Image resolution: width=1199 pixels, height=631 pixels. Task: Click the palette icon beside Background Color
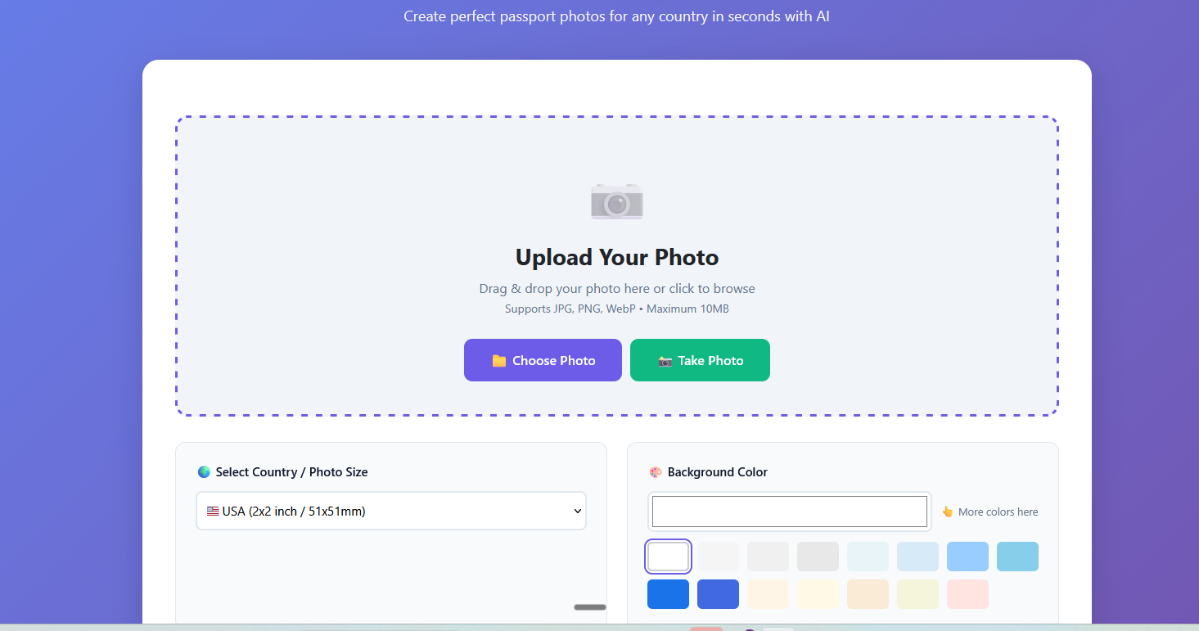[655, 472]
